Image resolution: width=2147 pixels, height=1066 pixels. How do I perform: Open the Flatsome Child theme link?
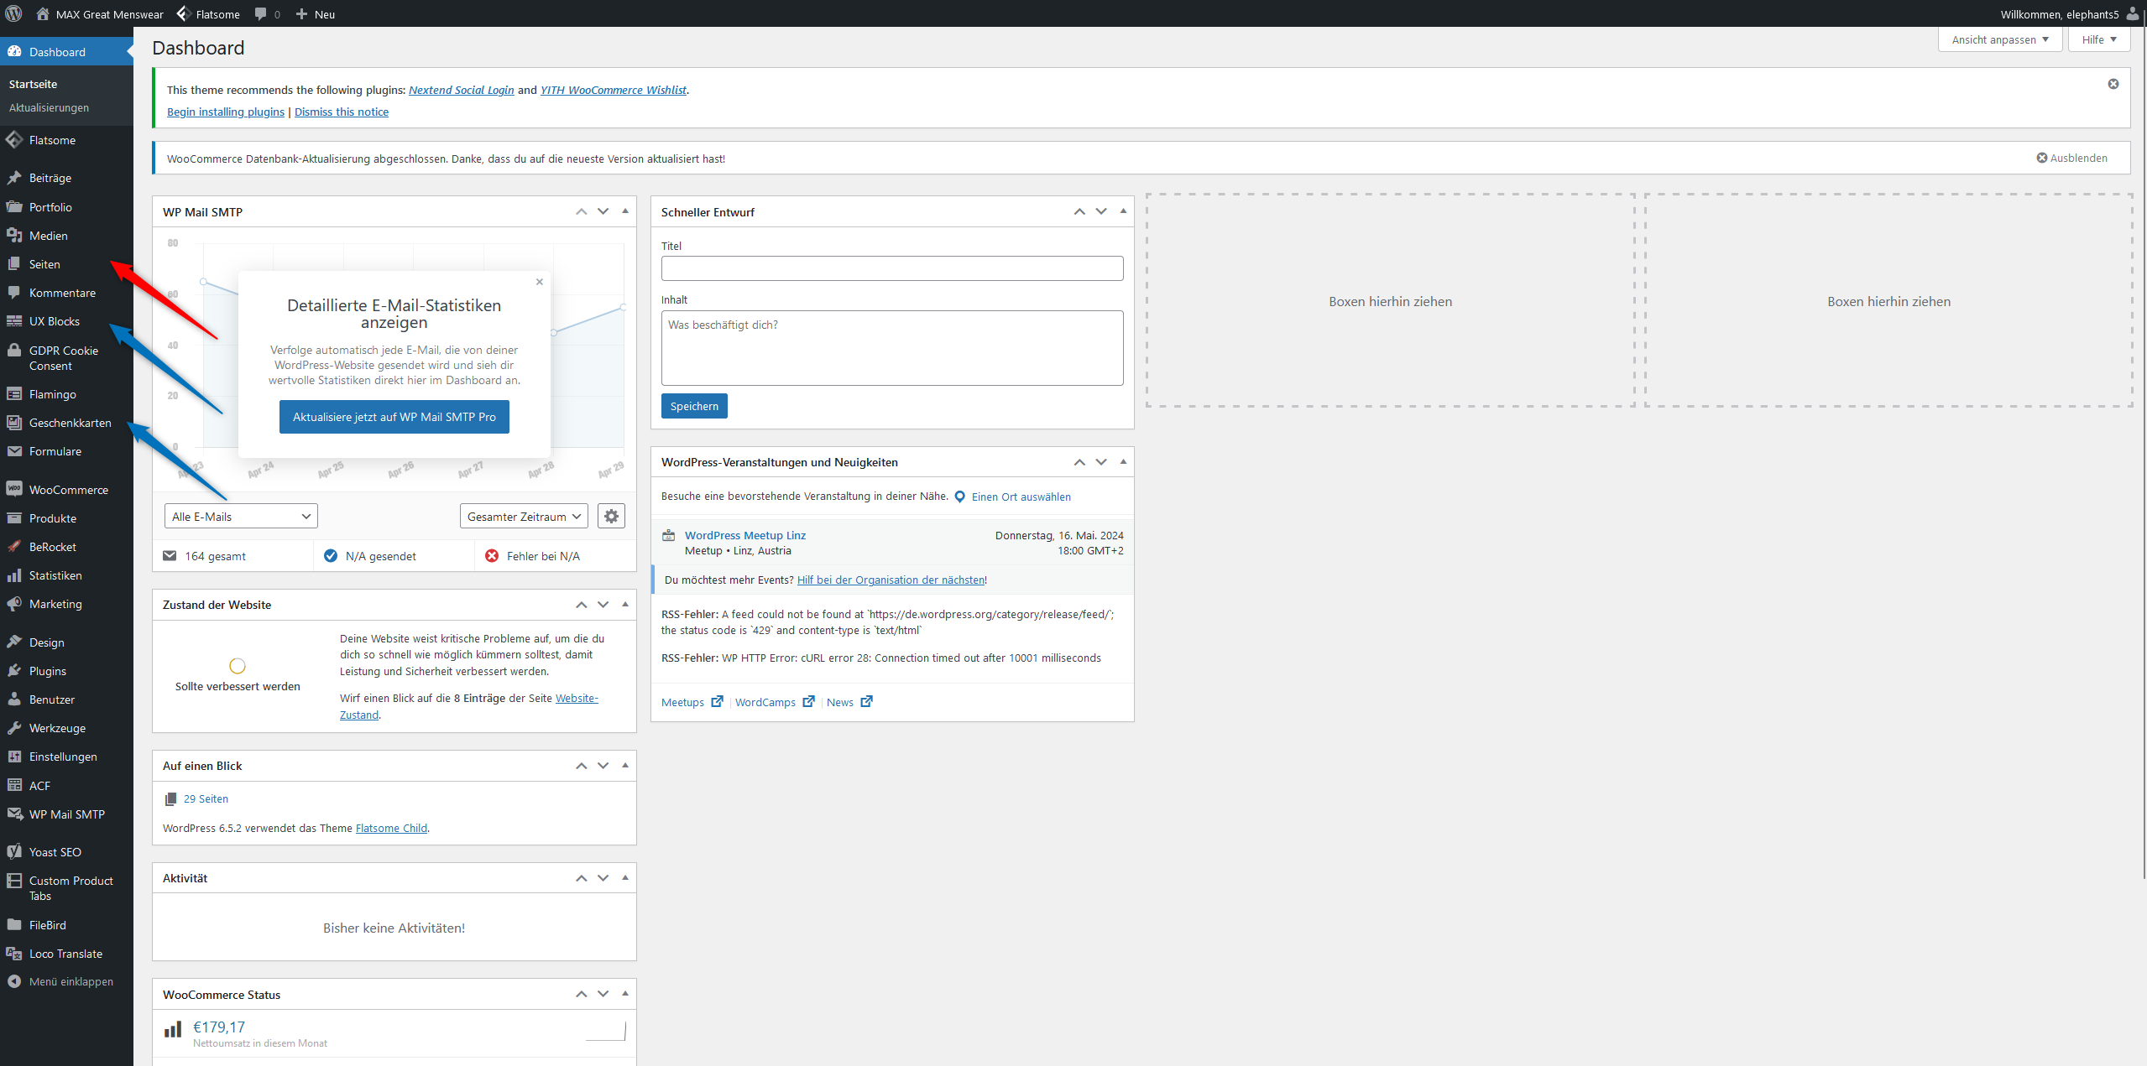click(x=391, y=828)
